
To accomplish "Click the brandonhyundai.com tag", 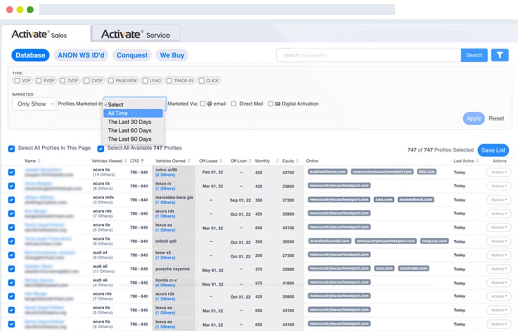I will pyautogui.click(x=330, y=241).
